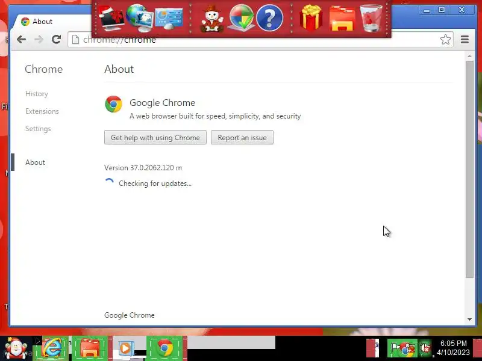Go back using the browser back arrow

(21, 39)
